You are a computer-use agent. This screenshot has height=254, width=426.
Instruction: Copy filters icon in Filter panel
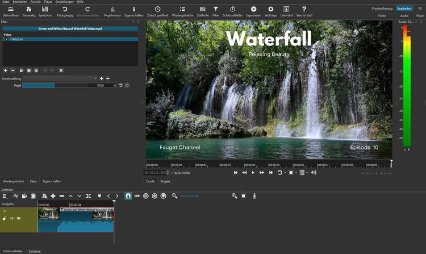22,70
